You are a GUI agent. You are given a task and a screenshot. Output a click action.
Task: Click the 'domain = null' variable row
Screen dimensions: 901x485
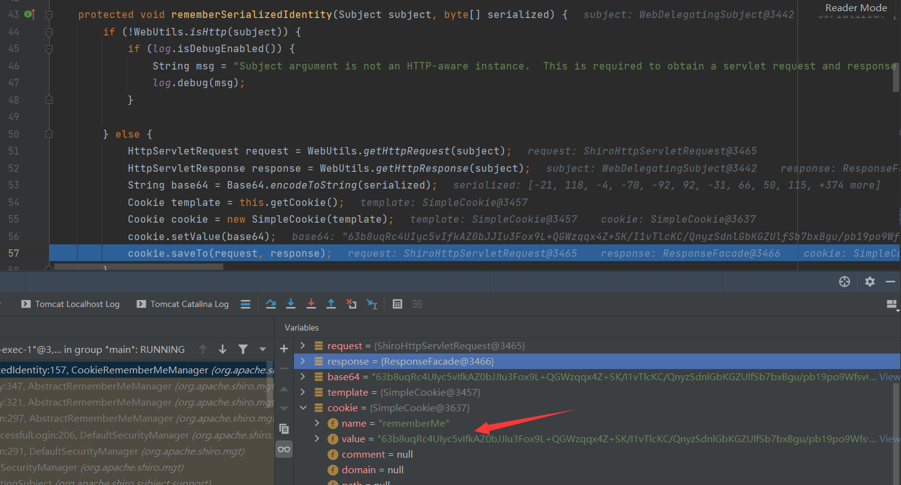click(597, 469)
